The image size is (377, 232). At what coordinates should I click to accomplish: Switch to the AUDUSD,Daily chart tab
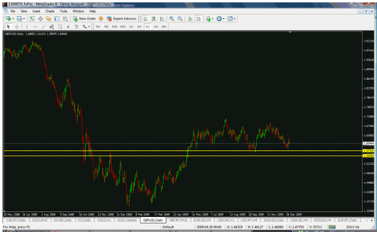[274, 221]
